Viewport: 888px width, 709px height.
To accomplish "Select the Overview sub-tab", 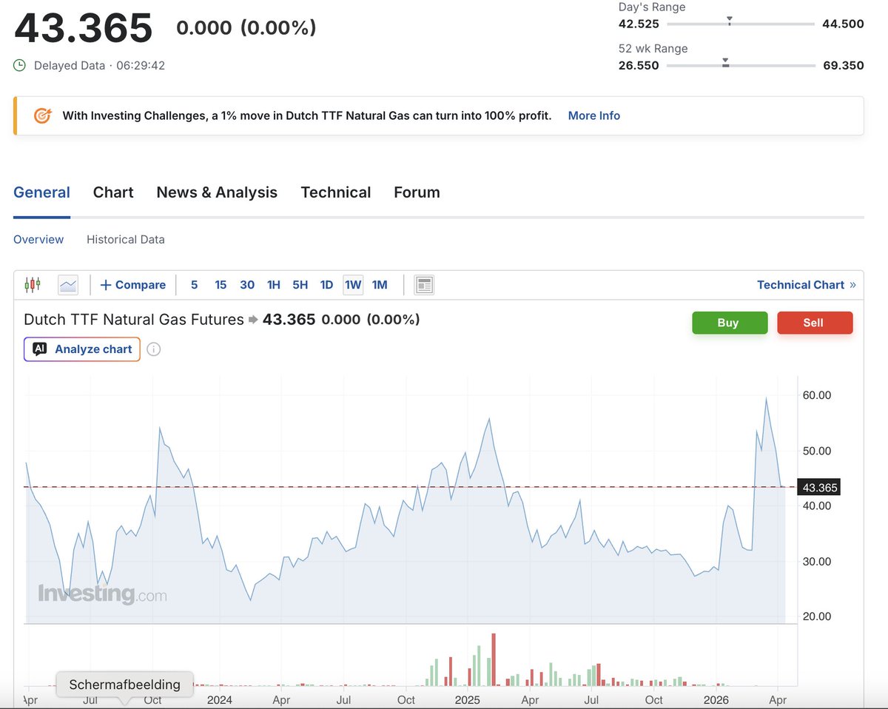I will [38, 240].
